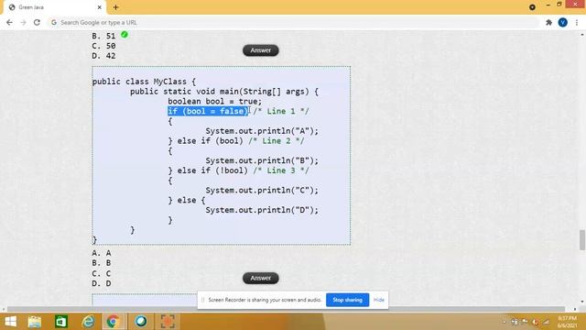Open the Store app on the taskbar
Image resolution: width=586 pixels, height=330 pixels.
coord(61,322)
